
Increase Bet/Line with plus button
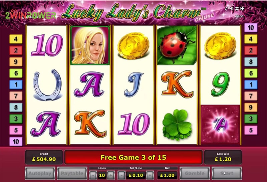pos(150,175)
